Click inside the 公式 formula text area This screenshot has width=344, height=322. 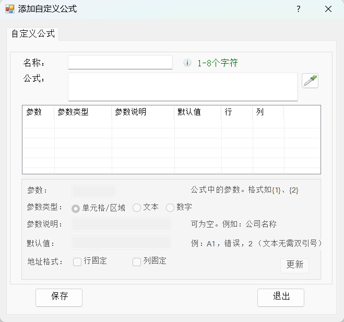[x=183, y=86]
